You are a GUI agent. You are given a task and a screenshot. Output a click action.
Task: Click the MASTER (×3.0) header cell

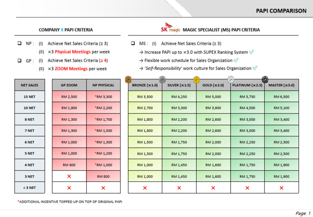[x=282, y=85]
